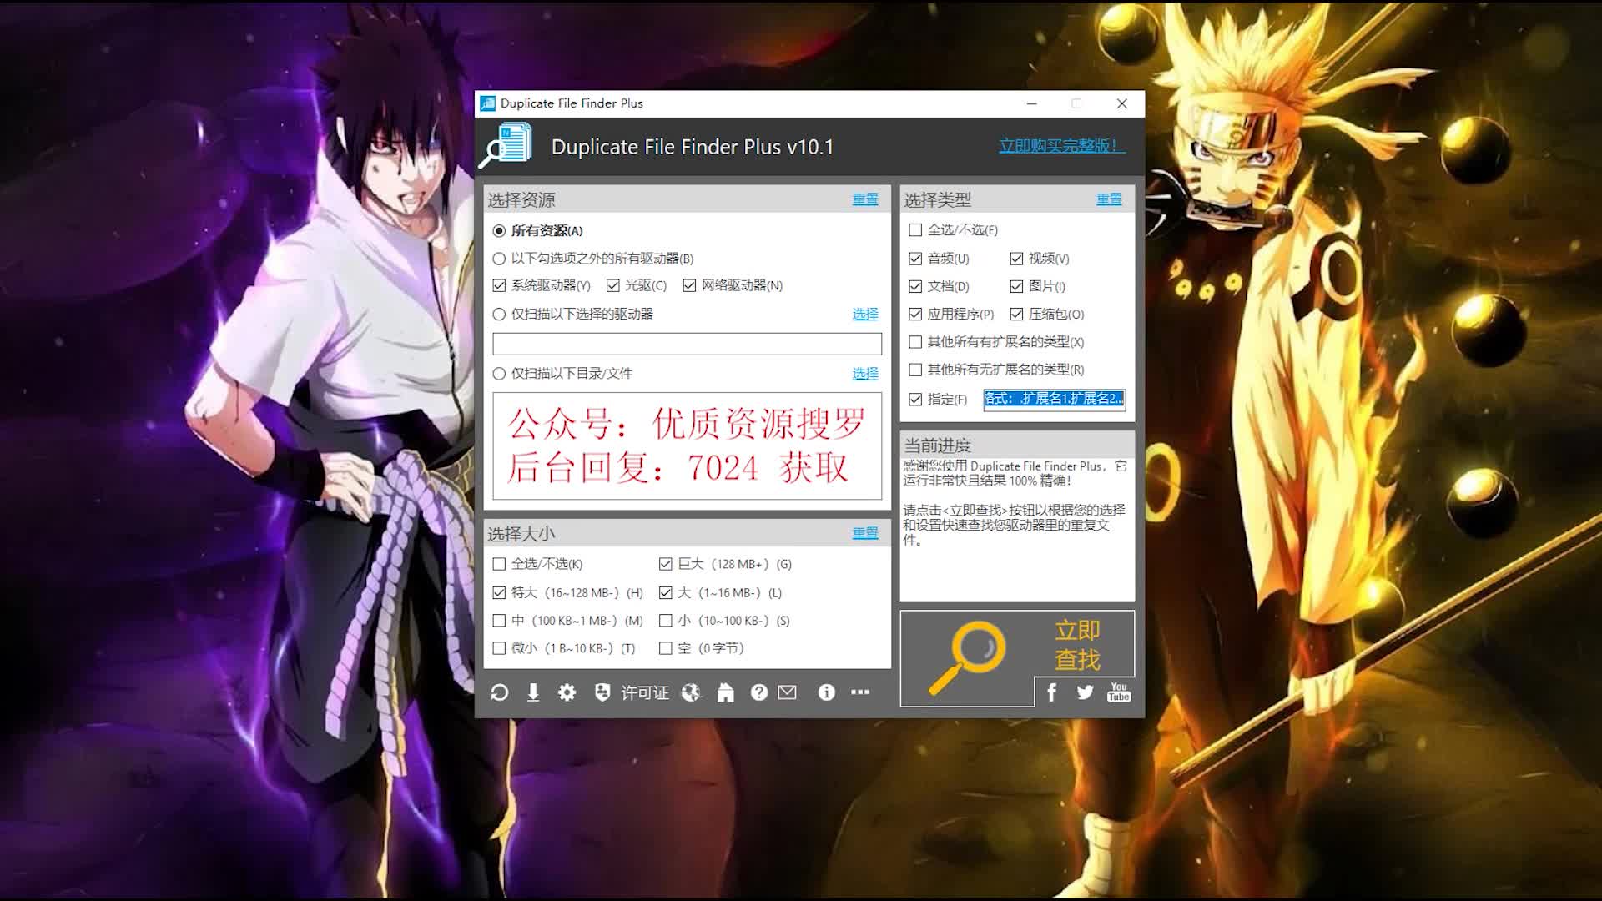Screen dimensions: 1602x901
Task: Enable 其他所有有扩展名的类型(X) checkbox
Action: pyautogui.click(x=915, y=342)
